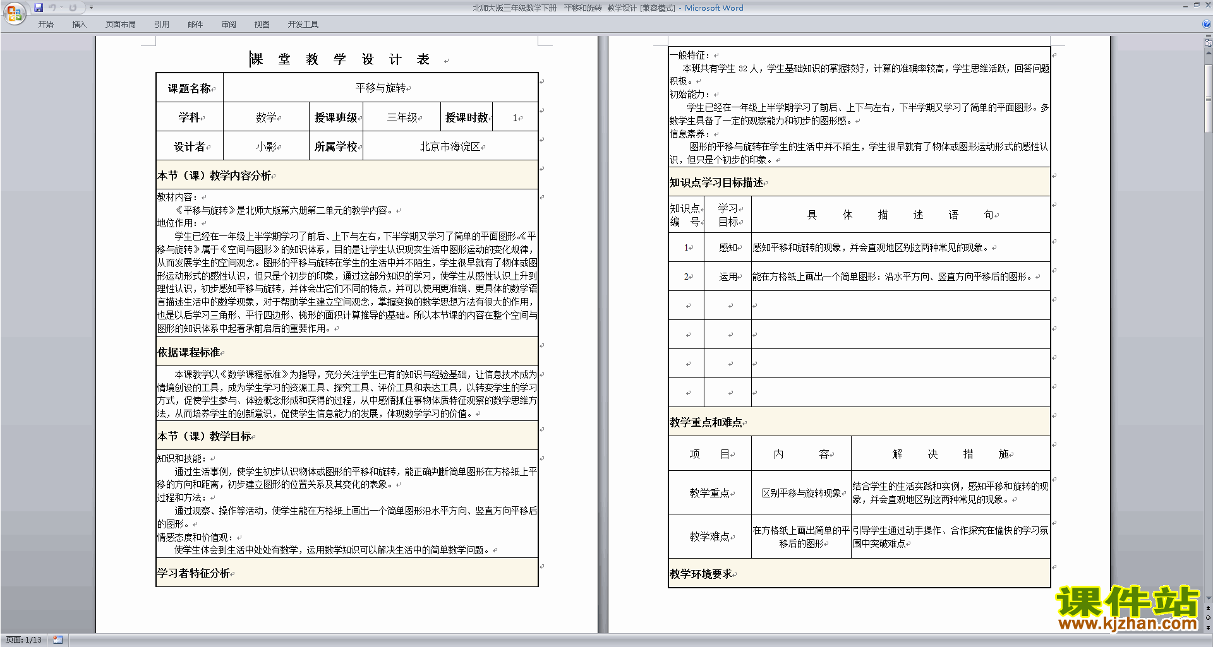Open the 审阅 ribbon tab

tap(229, 25)
